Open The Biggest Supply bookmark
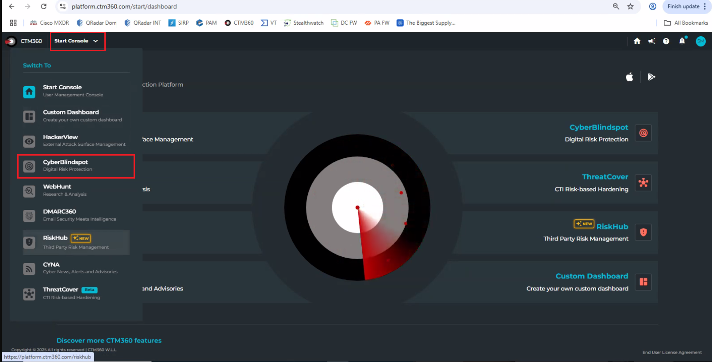Image resolution: width=712 pixels, height=362 pixels. 426,23
